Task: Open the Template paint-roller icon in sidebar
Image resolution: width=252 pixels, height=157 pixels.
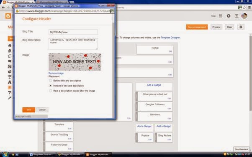Action: pos(10,93)
